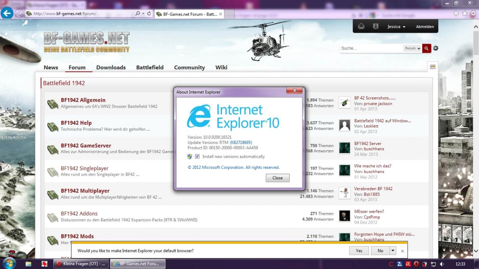
Task: Open advanced search gear icon
Action: click(x=435, y=48)
